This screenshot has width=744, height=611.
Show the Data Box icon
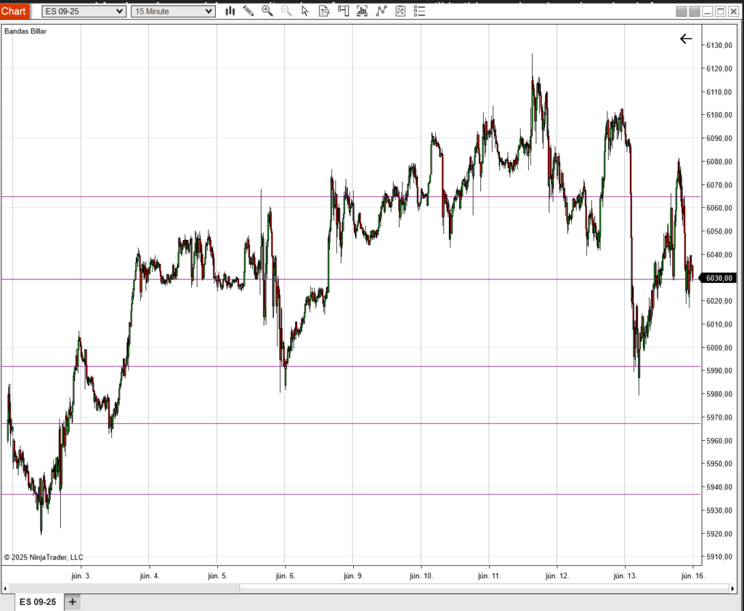coord(324,11)
